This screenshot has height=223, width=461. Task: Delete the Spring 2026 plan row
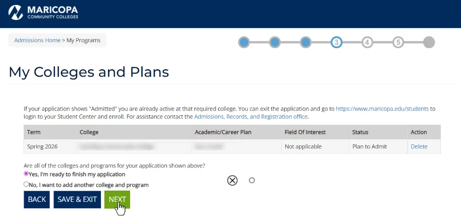pos(419,146)
